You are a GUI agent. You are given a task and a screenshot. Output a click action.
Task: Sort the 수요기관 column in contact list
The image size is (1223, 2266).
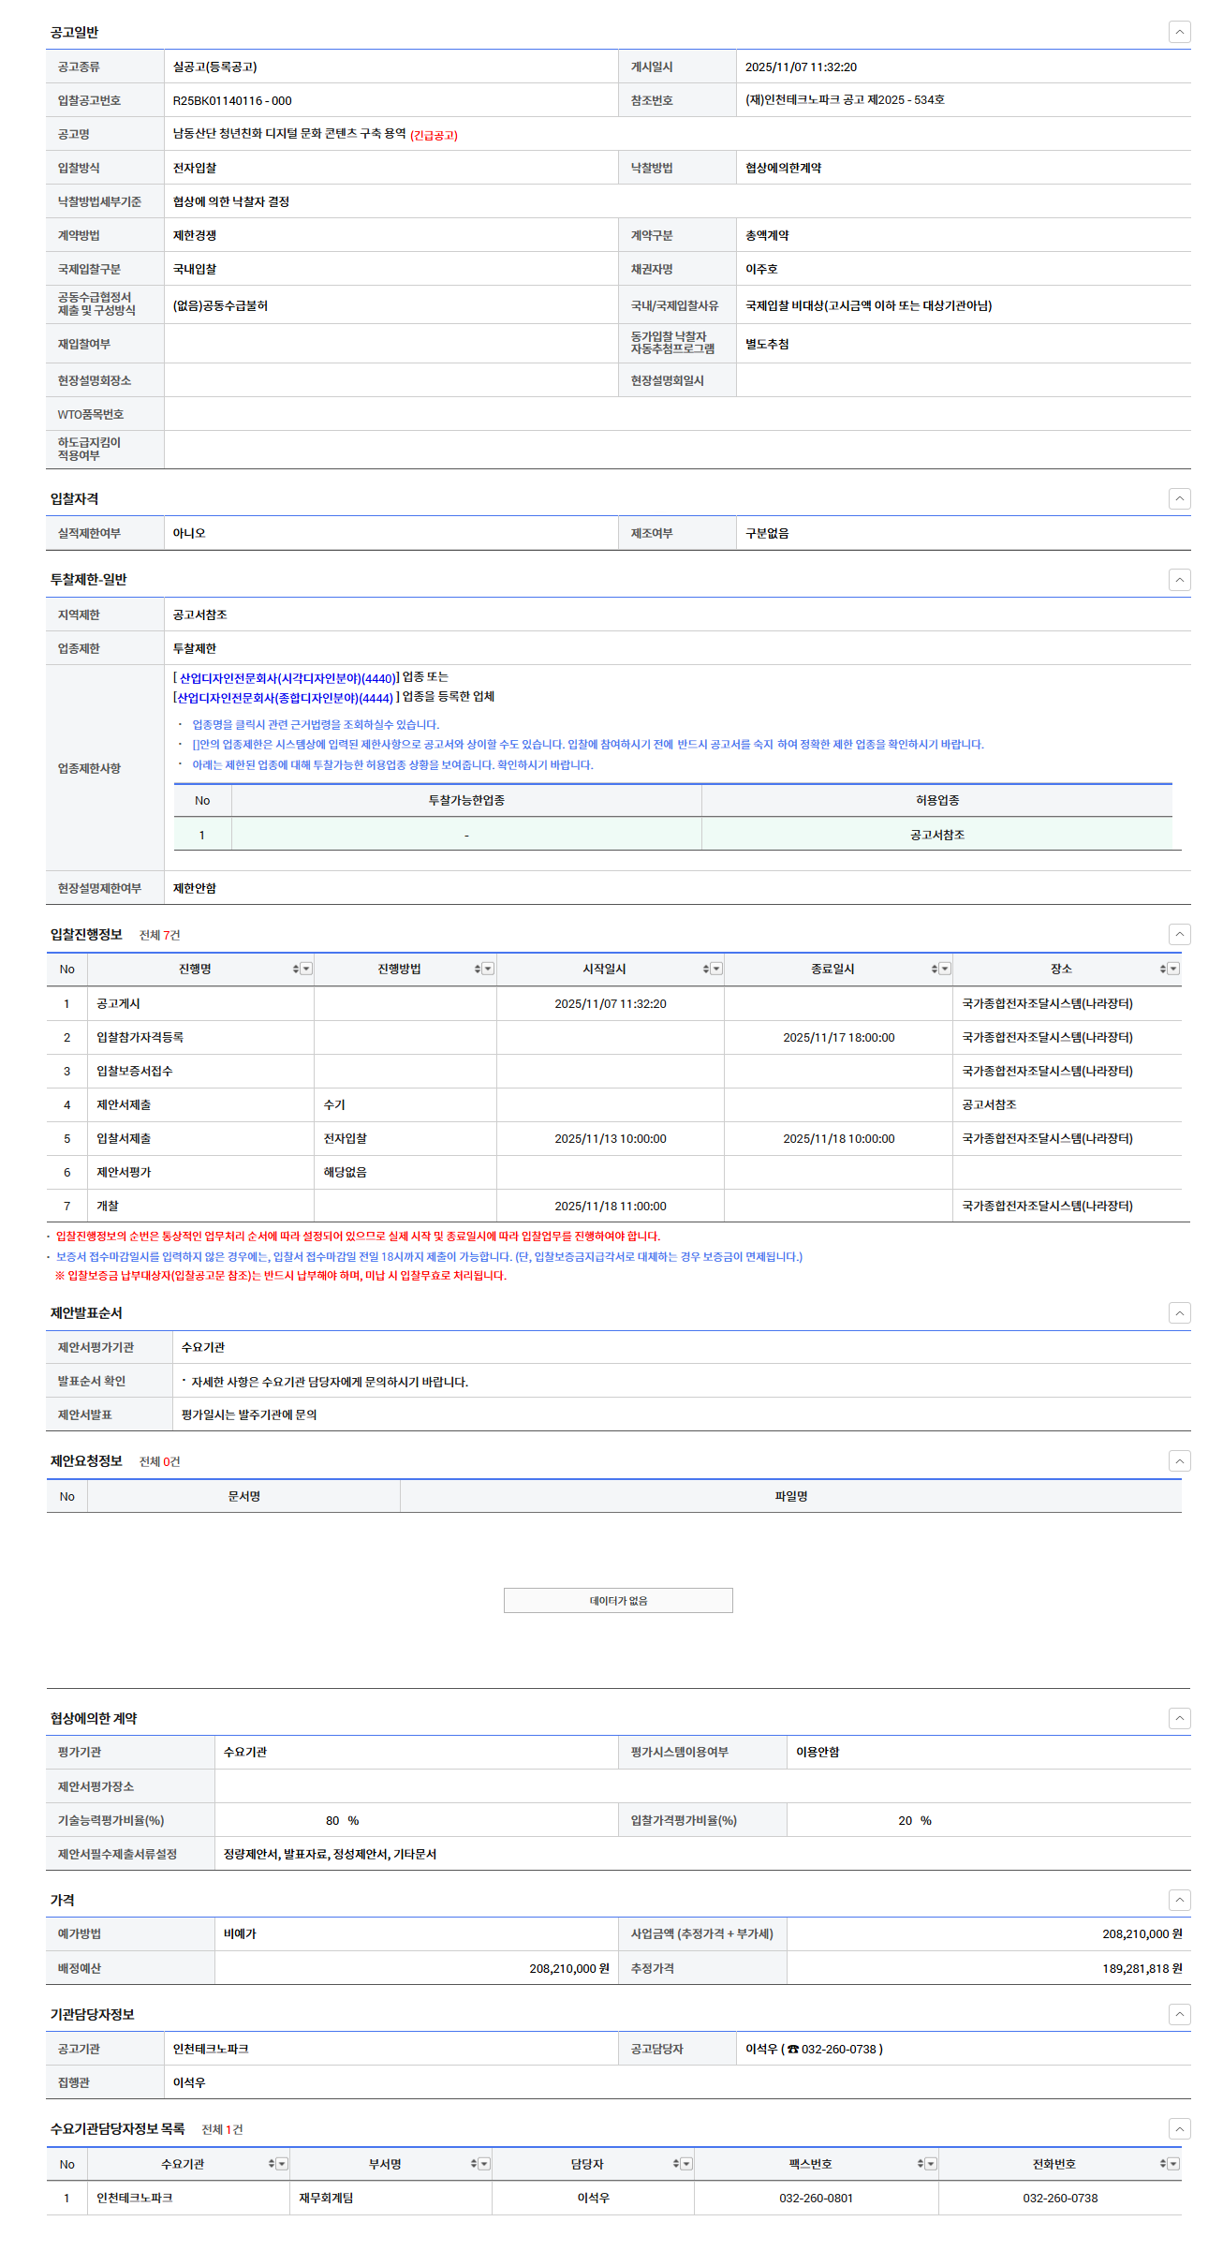[x=272, y=2164]
